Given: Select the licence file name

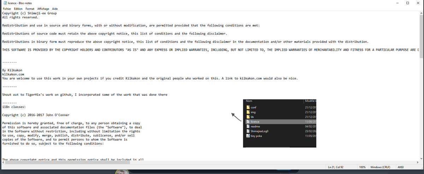Looking at the screenshot, I should click(x=255, y=121).
